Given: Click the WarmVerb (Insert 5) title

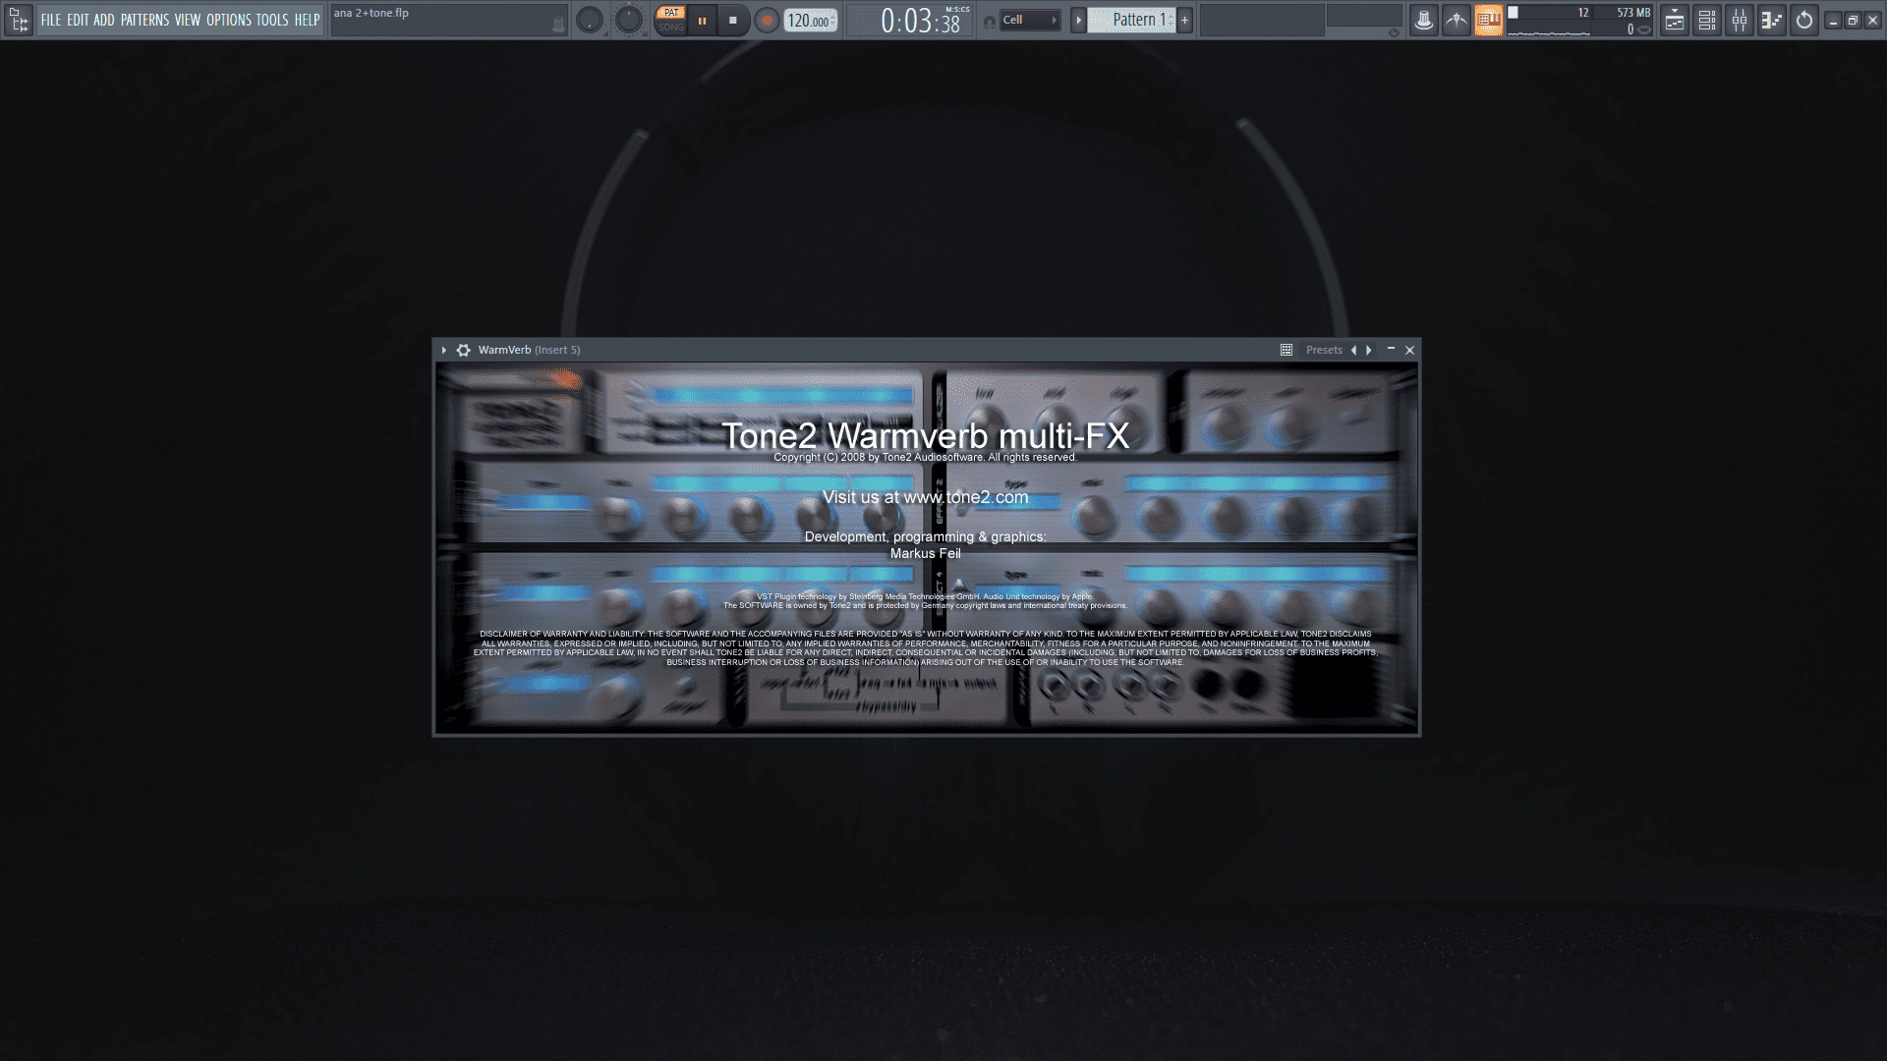Looking at the screenshot, I should 530,350.
